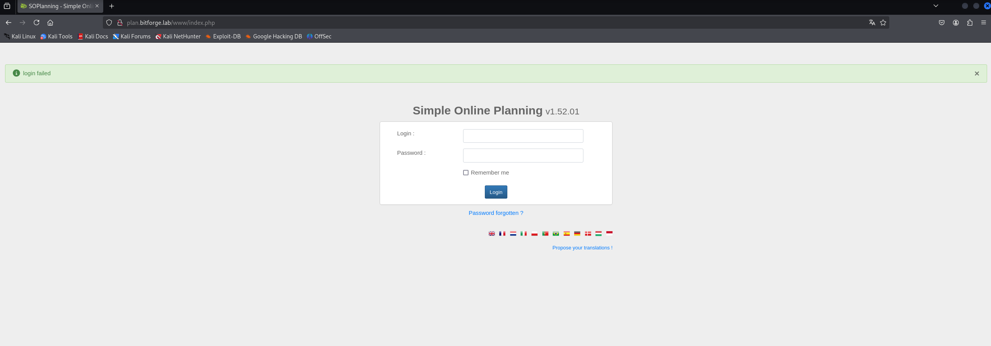The height and width of the screenshot is (346, 991).
Task: Switch language with the UK flag
Action: coord(491,234)
